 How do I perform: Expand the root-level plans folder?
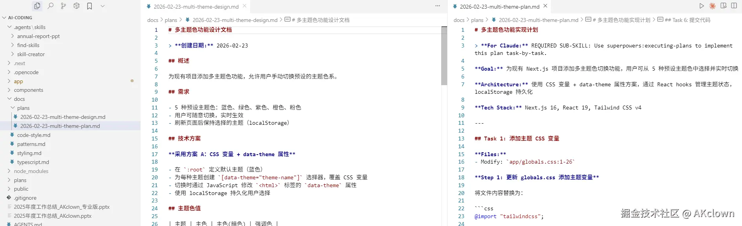9,180
